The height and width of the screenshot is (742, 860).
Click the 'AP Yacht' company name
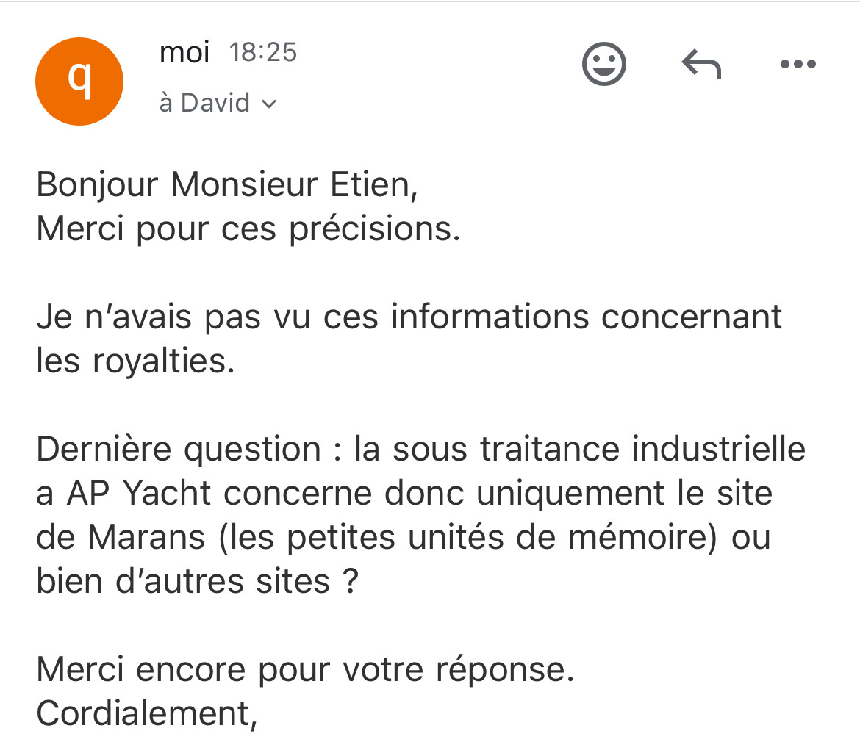coord(139,493)
